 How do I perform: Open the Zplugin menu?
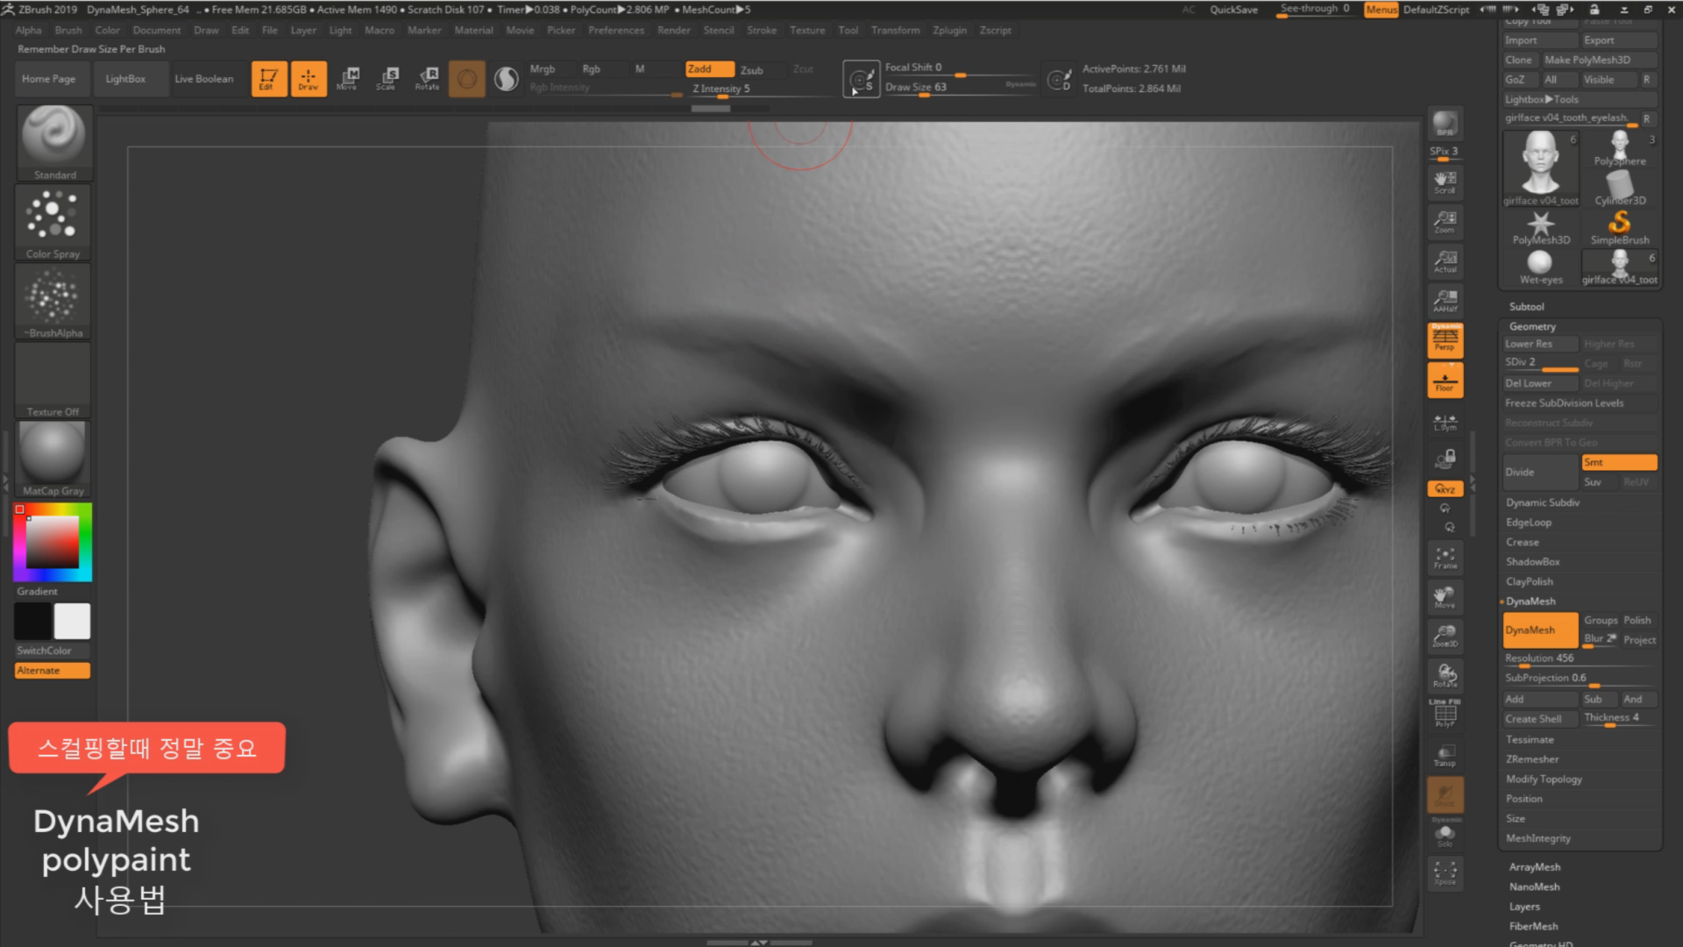click(949, 30)
